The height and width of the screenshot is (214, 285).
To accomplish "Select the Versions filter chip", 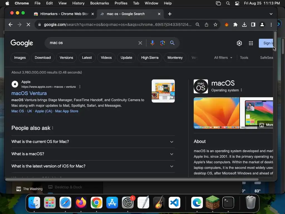I will [66, 58].
